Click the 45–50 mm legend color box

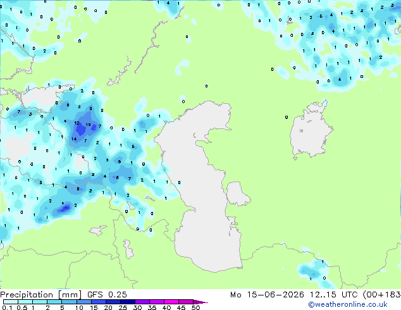[x=186, y=302]
